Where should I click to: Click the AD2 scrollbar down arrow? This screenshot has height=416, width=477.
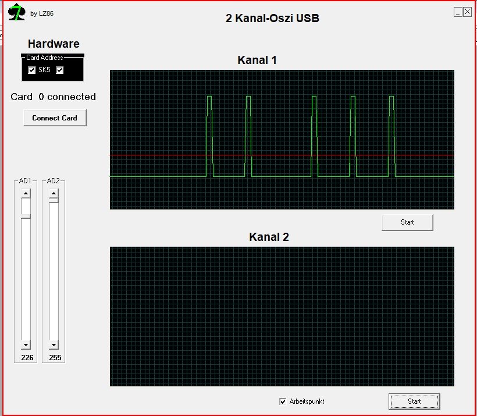[x=54, y=344]
